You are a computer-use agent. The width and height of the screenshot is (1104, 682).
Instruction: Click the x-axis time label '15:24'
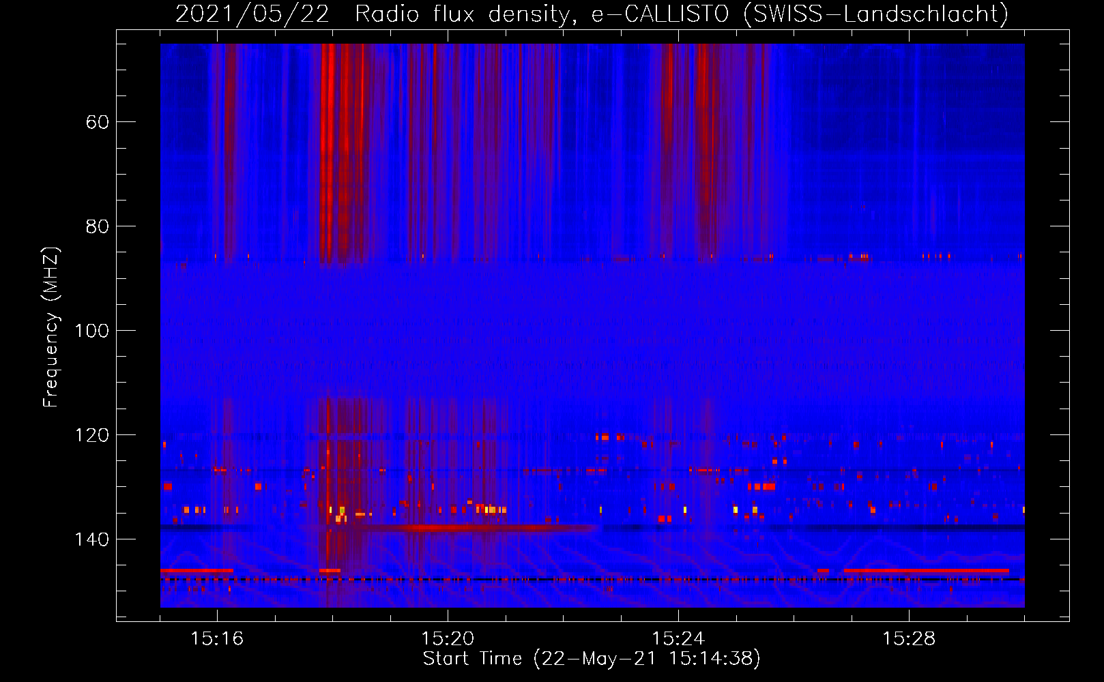678,639
